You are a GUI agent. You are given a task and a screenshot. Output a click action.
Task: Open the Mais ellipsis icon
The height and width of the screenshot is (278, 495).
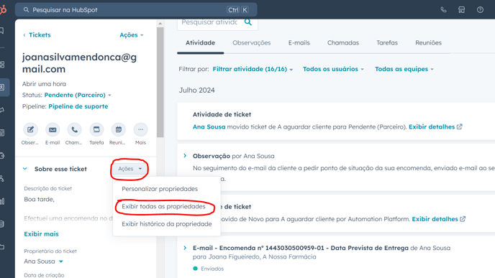pyautogui.click(x=140, y=129)
